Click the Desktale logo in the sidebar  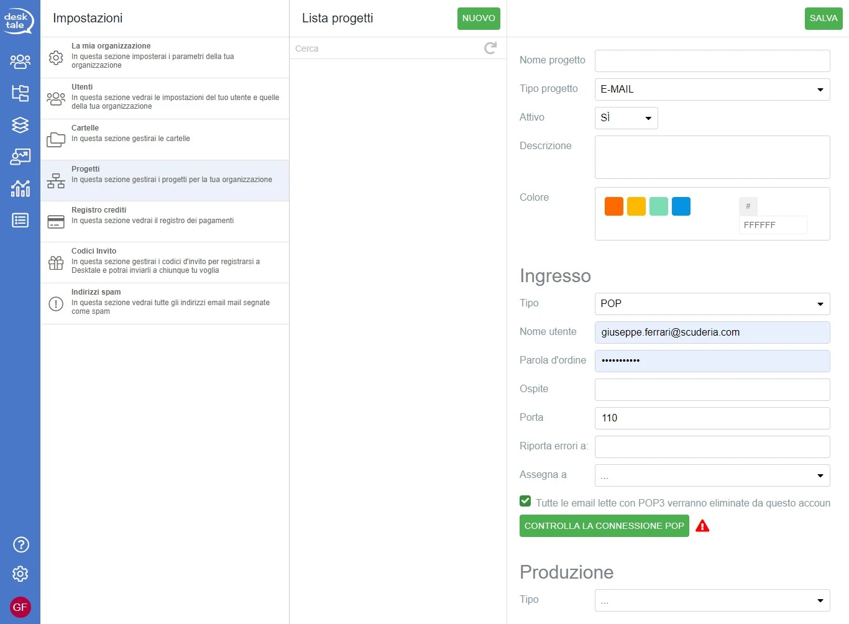pyautogui.click(x=19, y=21)
